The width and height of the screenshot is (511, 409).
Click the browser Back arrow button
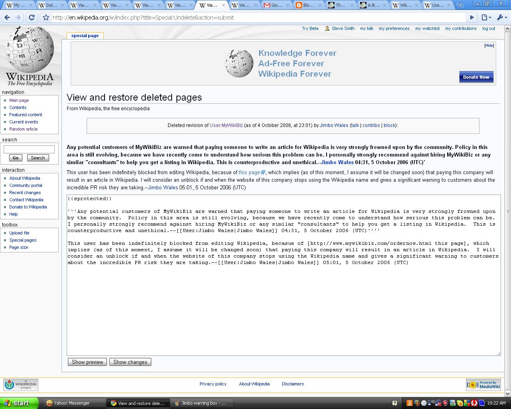(7, 18)
